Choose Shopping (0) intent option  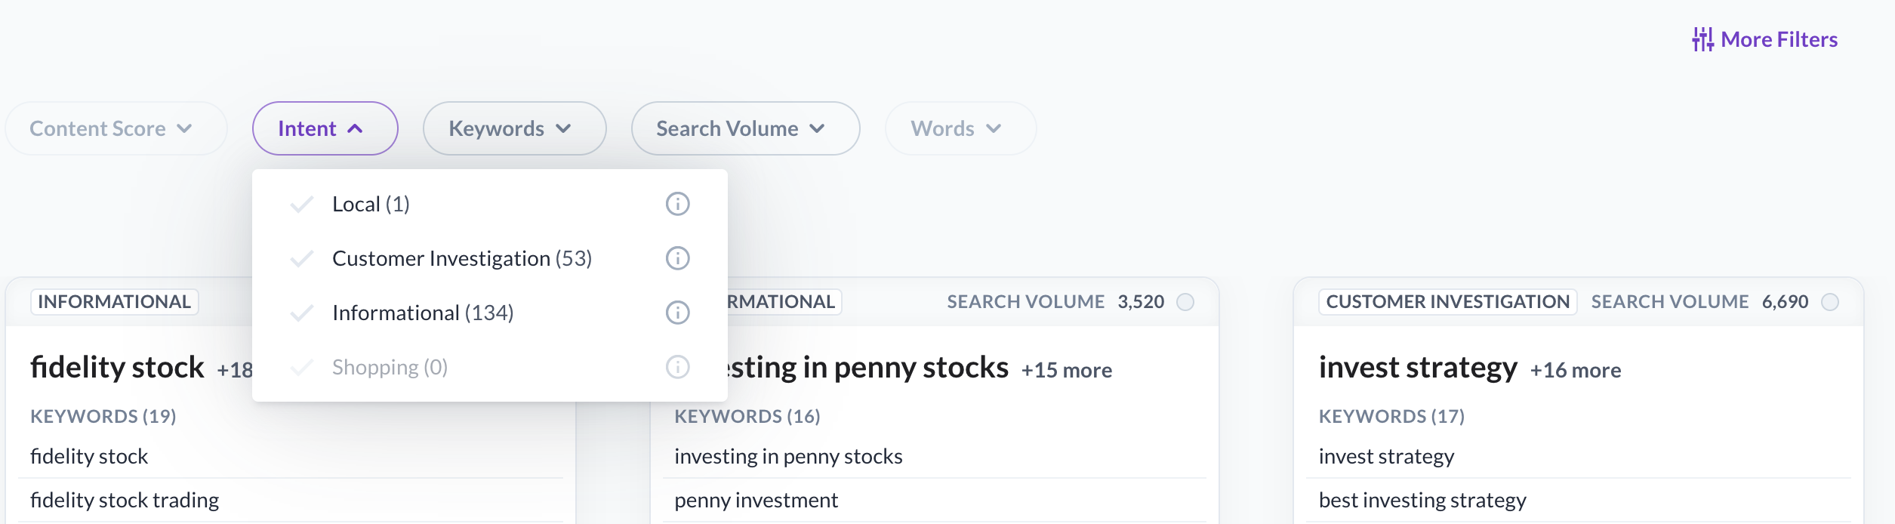coord(390,367)
